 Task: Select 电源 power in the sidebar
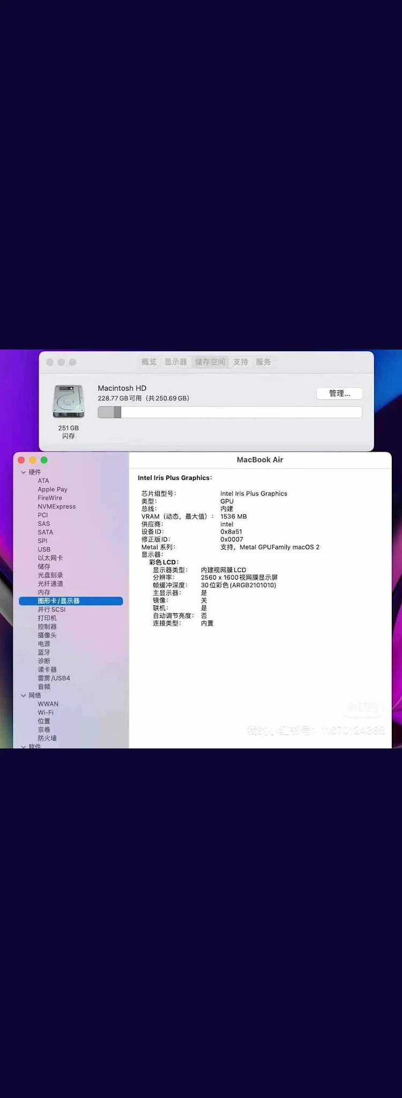[x=44, y=644]
